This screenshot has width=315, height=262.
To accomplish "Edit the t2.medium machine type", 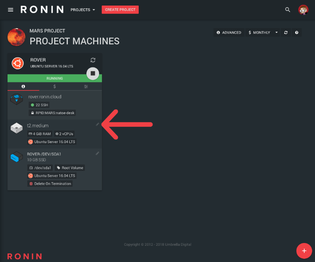I will (97, 124).
